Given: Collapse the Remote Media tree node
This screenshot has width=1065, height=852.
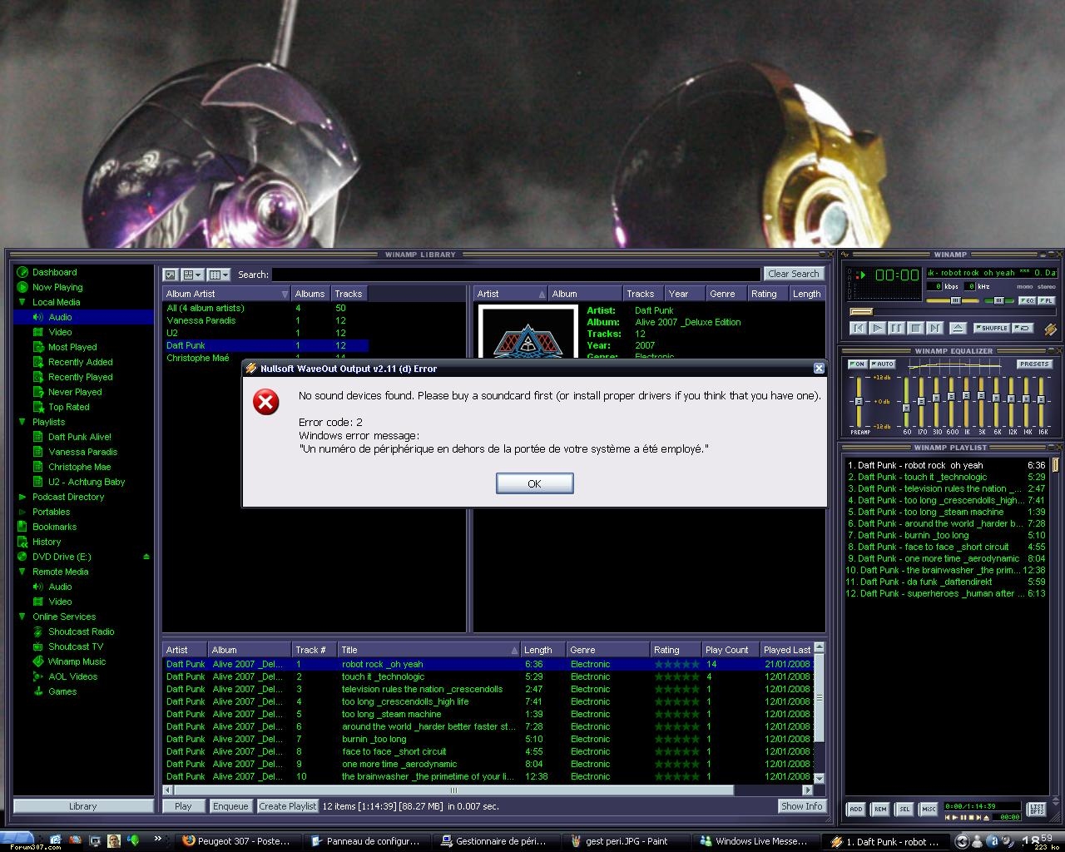Looking at the screenshot, I should [x=22, y=572].
